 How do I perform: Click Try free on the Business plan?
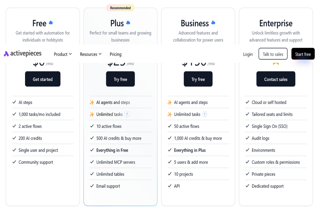[x=198, y=79]
